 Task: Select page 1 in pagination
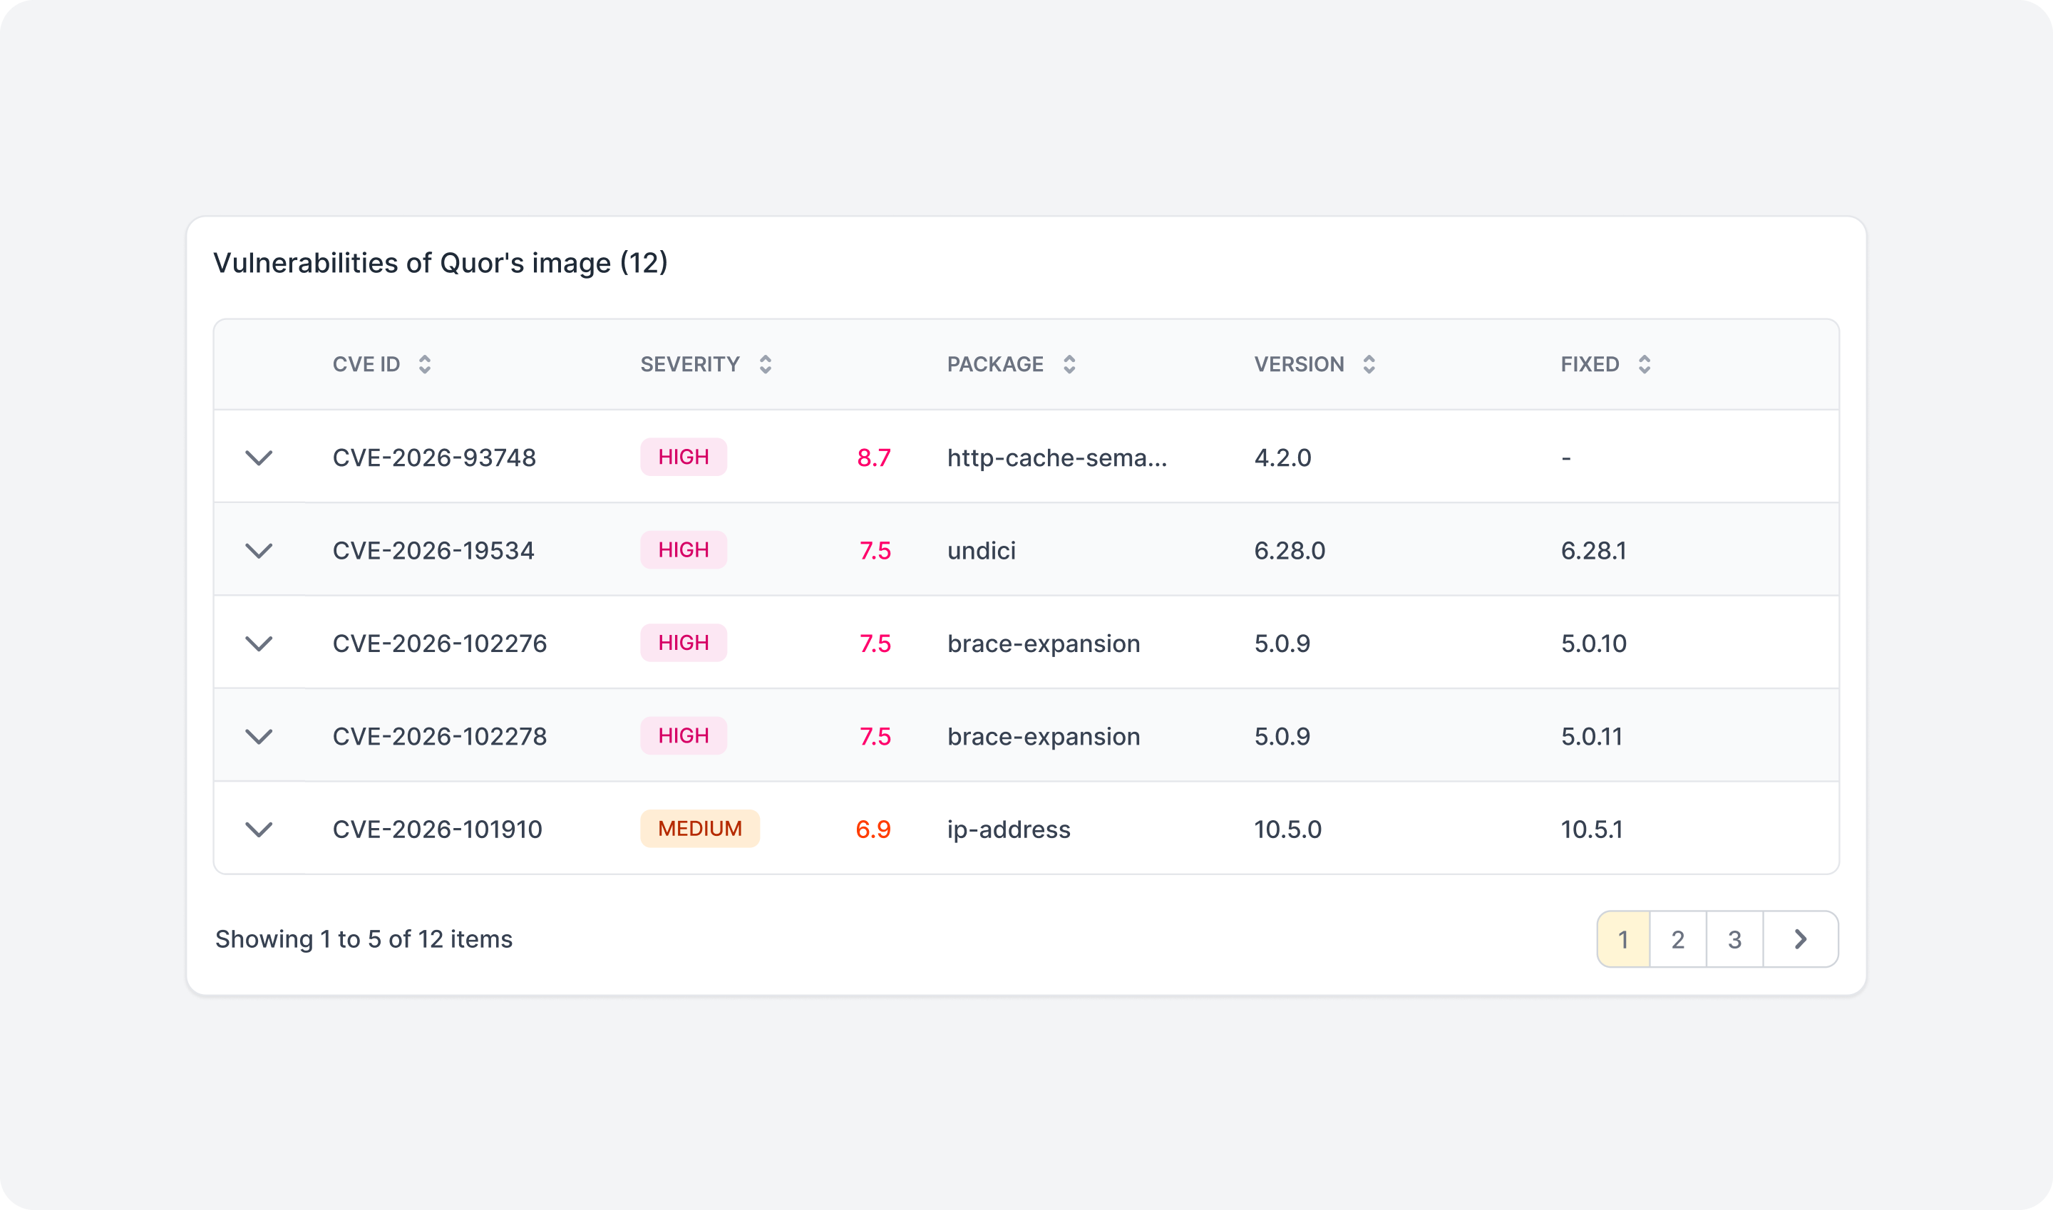click(x=1623, y=939)
